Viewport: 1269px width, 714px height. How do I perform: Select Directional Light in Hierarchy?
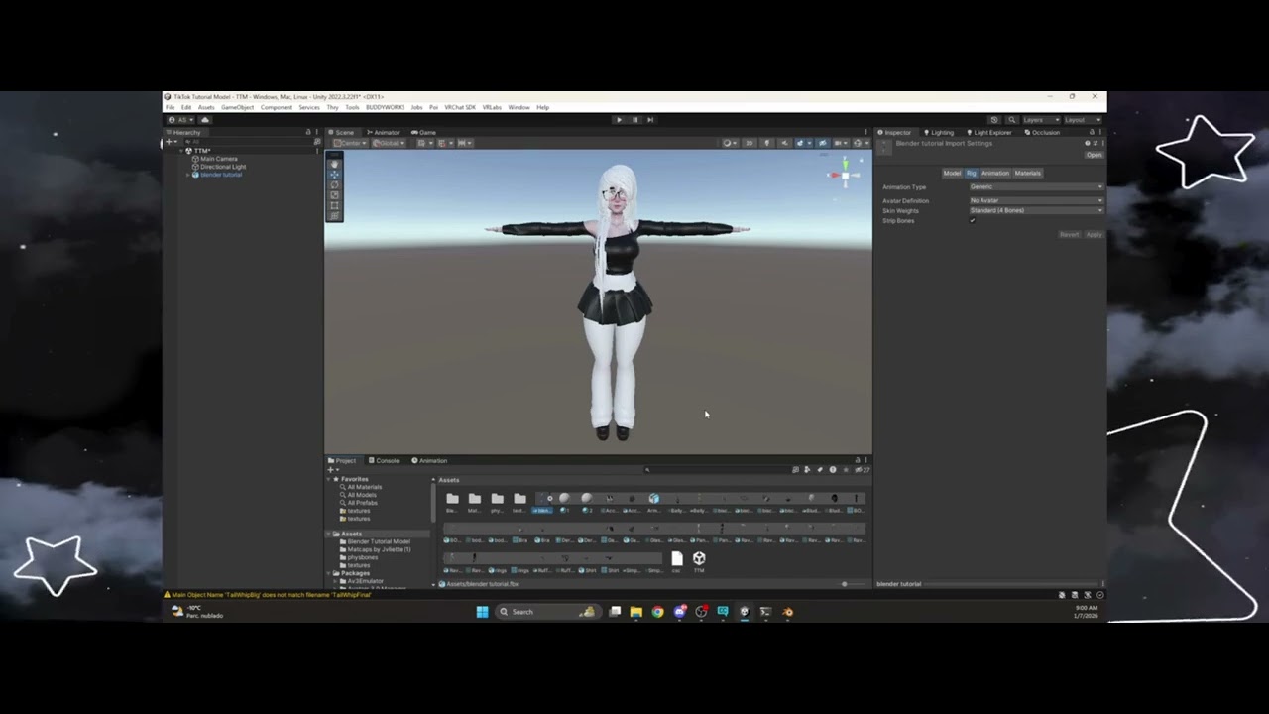222,167
